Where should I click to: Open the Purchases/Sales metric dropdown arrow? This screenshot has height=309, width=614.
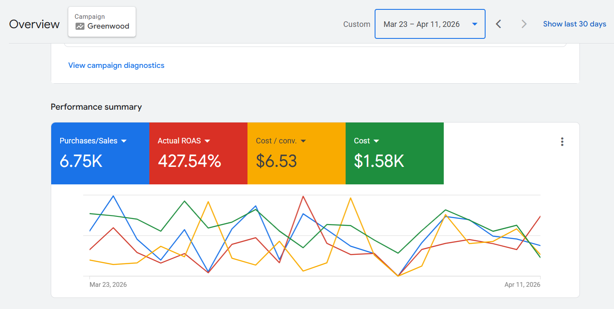click(x=124, y=141)
